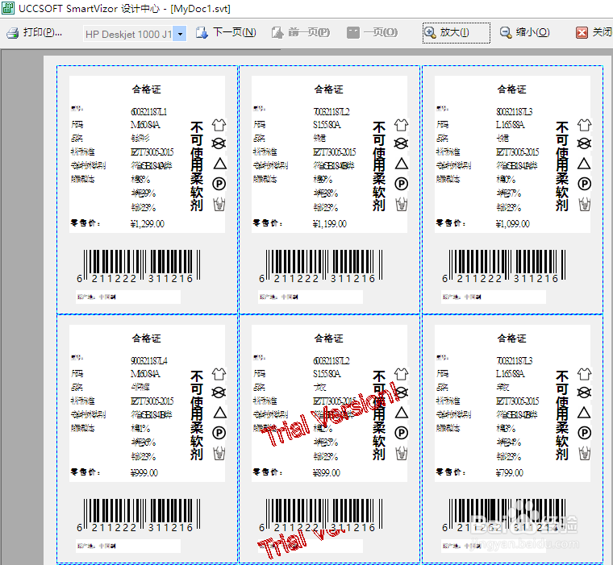Click the circled P symbol on ¥1,099.00 label

(x=584, y=184)
